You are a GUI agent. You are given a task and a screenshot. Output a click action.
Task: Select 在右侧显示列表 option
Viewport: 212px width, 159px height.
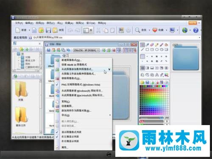(83, 141)
